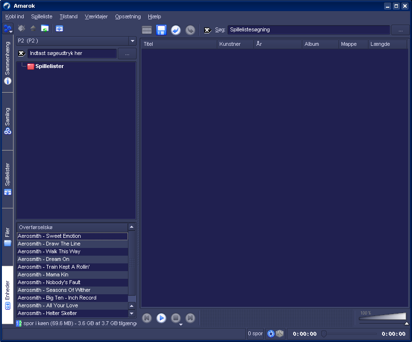Toggle repeat playlist icon in status bar
This screenshot has height=342, width=412.
(x=270, y=334)
